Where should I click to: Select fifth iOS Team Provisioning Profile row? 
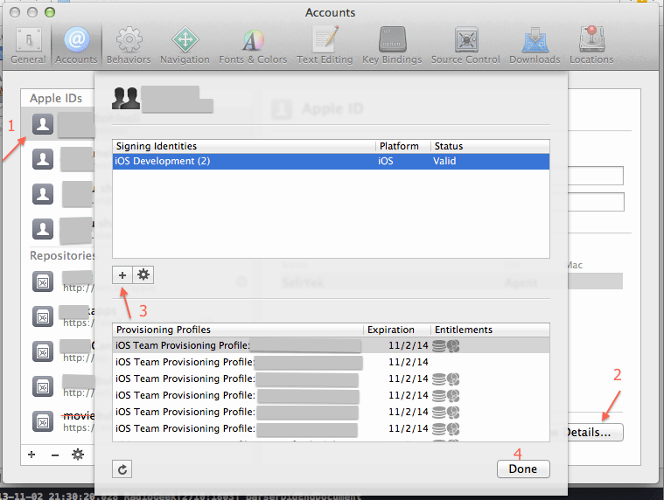click(x=332, y=412)
